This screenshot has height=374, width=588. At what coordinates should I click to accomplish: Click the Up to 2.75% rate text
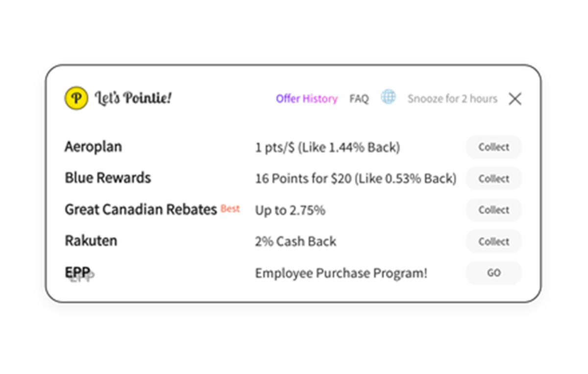tap(290, 210)
